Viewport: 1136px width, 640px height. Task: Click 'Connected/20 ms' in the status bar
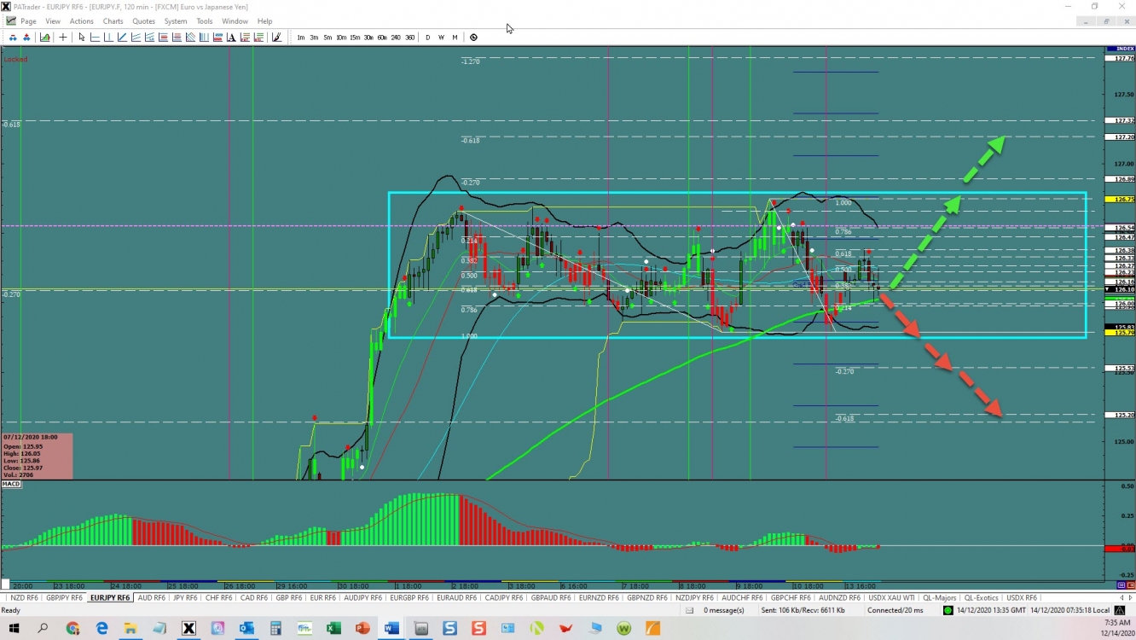tap(895, 610)
